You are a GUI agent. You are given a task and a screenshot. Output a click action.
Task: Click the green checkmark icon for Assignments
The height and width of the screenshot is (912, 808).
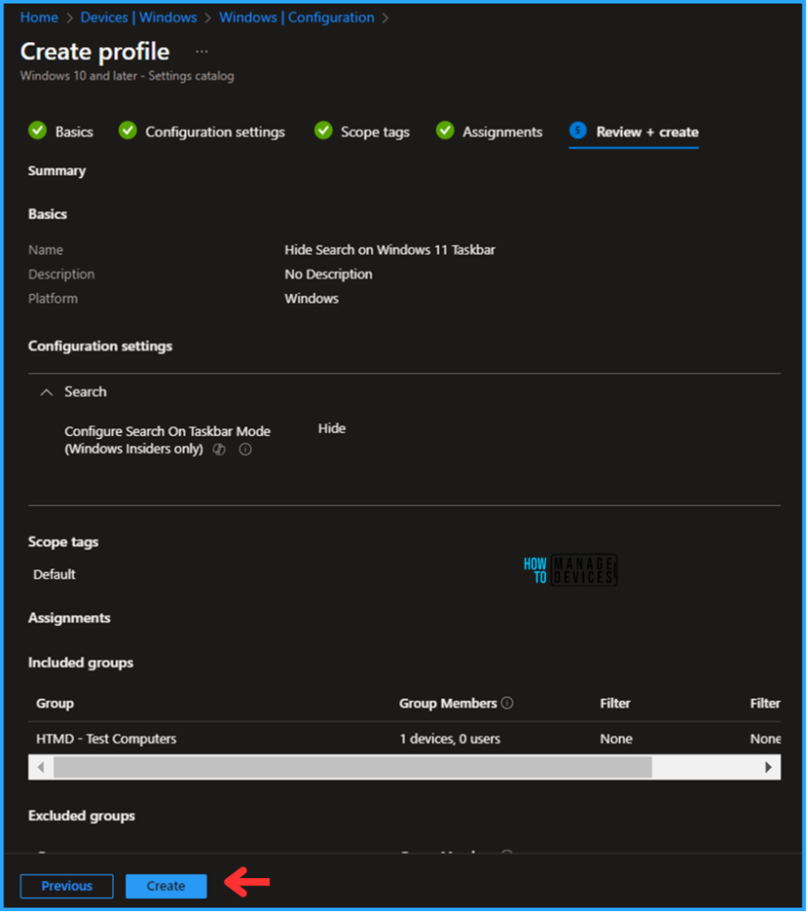(x=445, y=131)
